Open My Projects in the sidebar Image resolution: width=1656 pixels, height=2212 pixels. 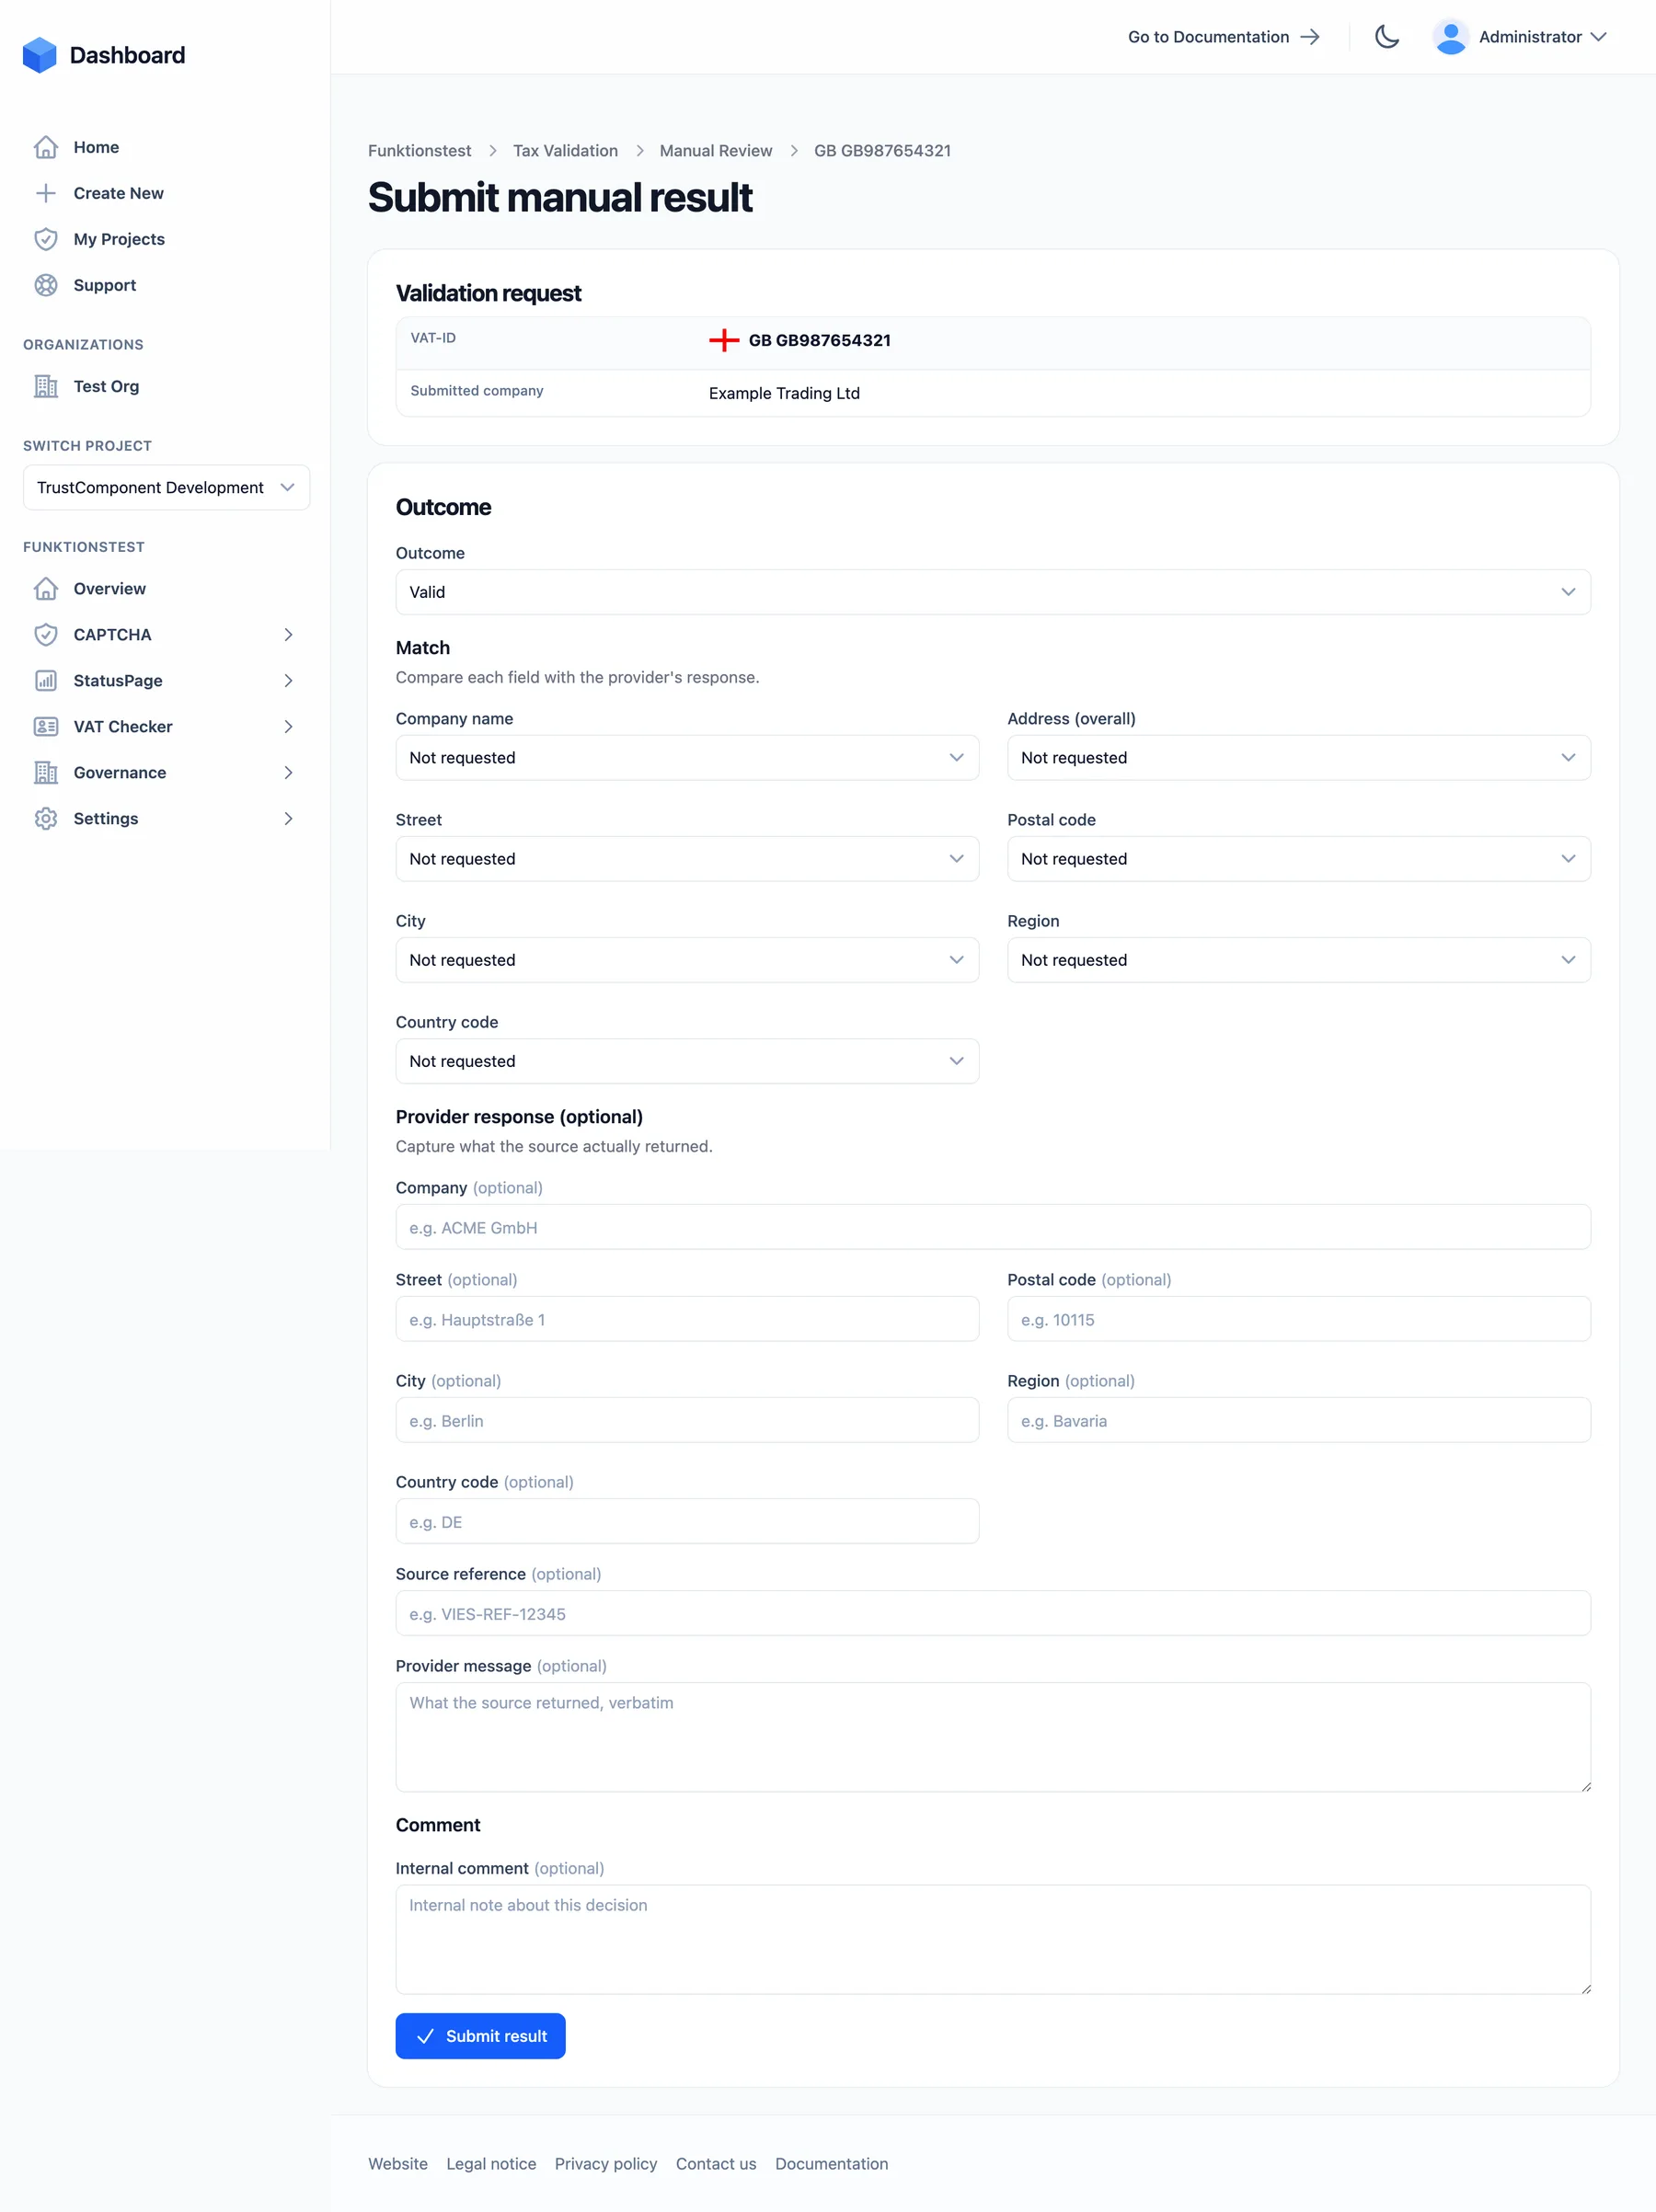pos(166,239)
